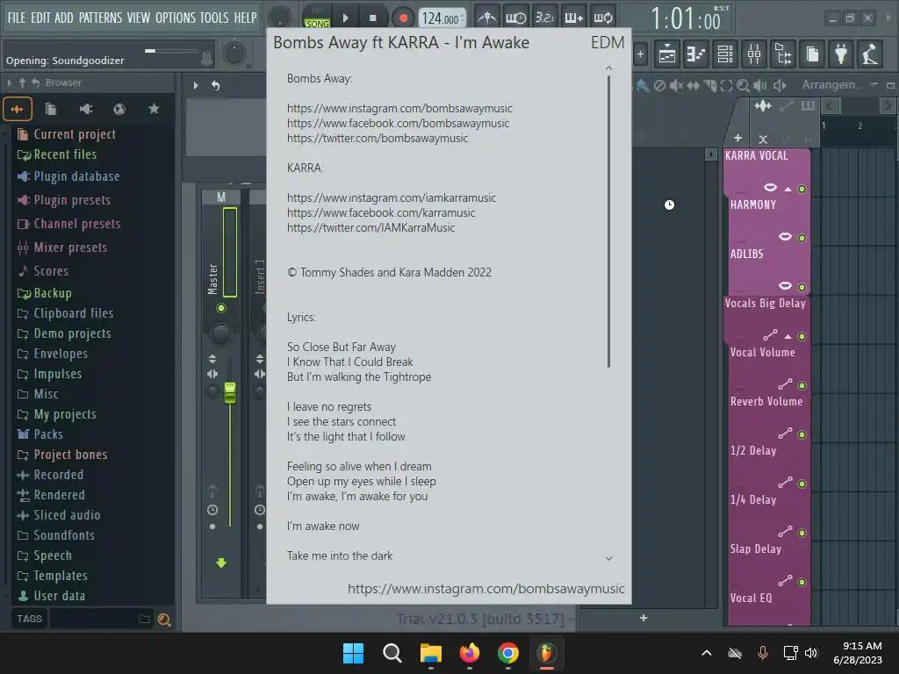Open the OPTIONS menu

[176, 18]
